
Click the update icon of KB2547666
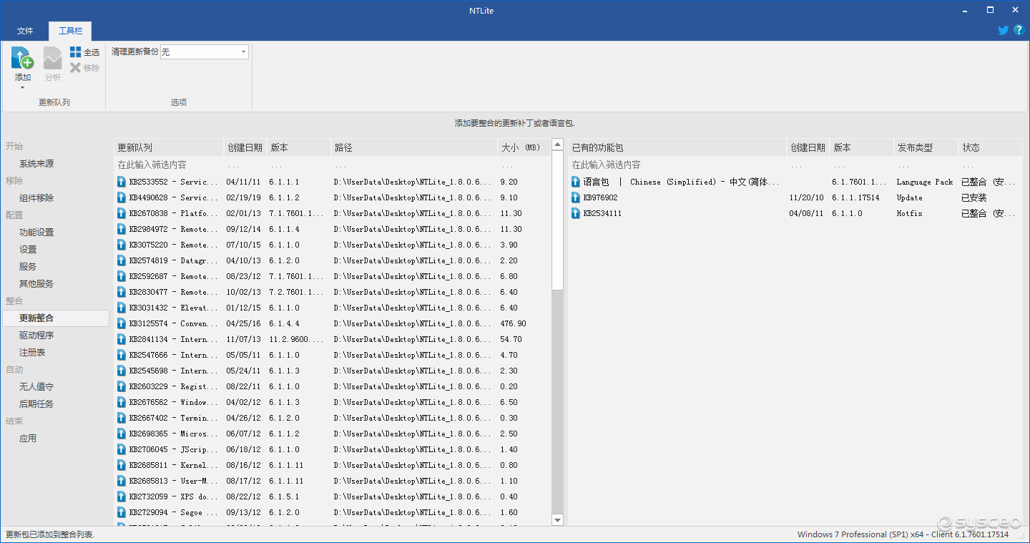pyautogui.click(x=122, y=355)
